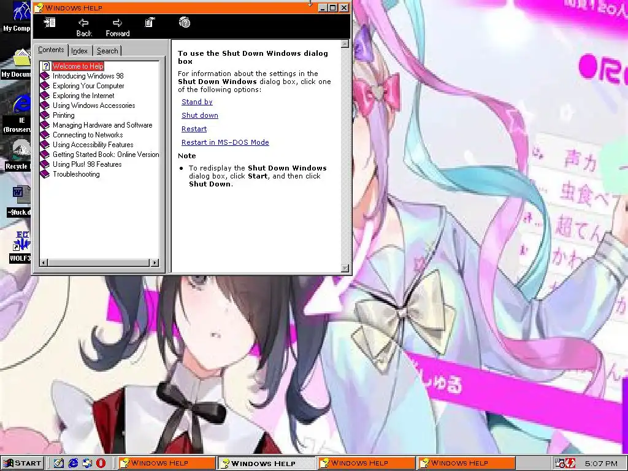Click the Show Desktop quick launch icon
The height and width of the screenshot is (471, 628).
(59, 463)
